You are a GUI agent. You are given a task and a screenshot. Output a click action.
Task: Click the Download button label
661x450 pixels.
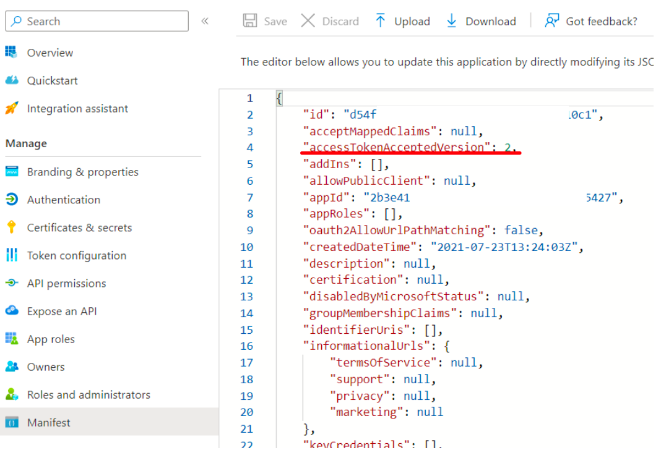(490, 22)
